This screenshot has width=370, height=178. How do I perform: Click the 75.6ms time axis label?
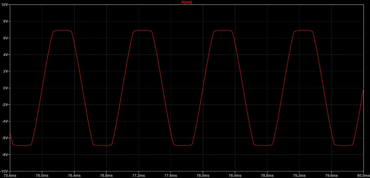pos(10,175)
